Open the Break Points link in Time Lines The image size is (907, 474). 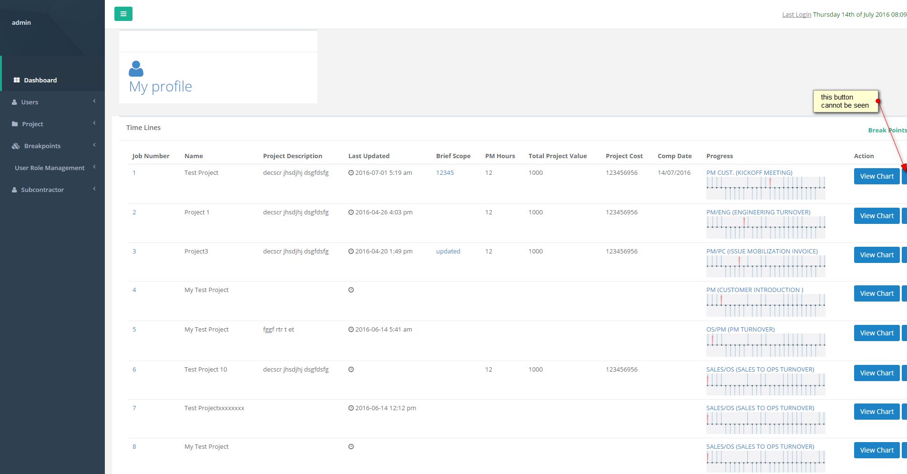point(887,130)
